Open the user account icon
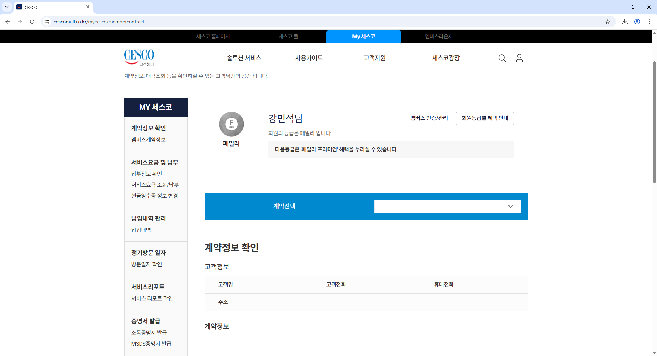Screen dimensions: 657x356 click(x=519, y=58)
